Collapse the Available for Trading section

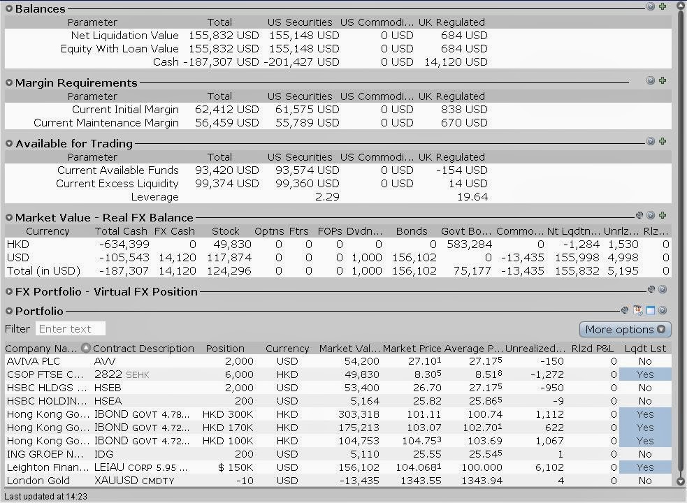point(9,143)
